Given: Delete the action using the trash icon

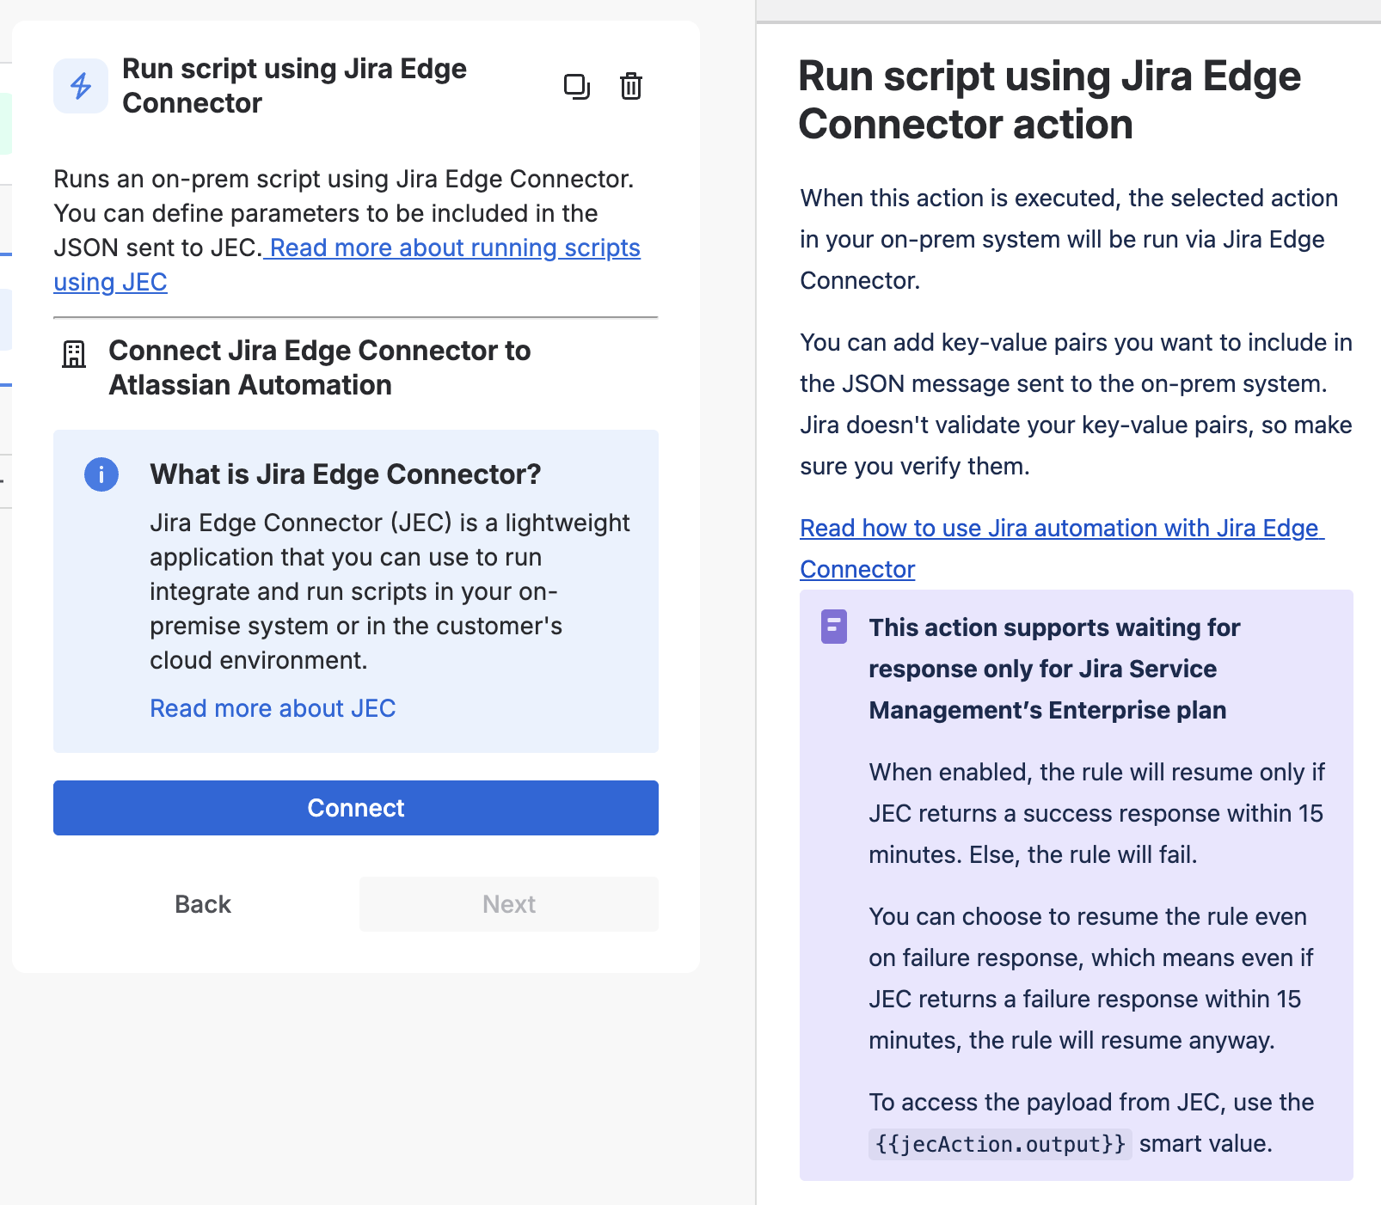Looking at the screenshot, I should (x=630, y=86).
